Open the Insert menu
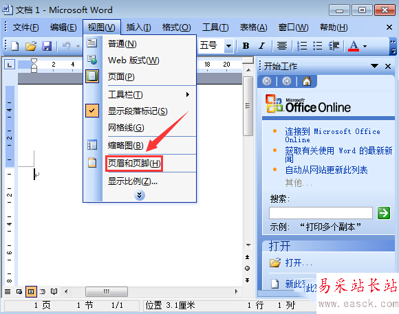This screenshot has height=314, width=399. click(139, 27)
